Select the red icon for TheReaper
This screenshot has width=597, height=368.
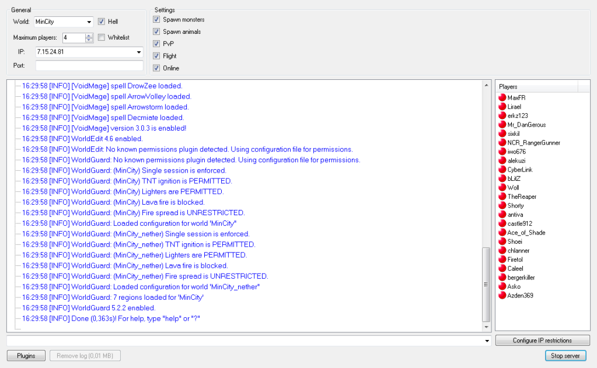(502, 197)
